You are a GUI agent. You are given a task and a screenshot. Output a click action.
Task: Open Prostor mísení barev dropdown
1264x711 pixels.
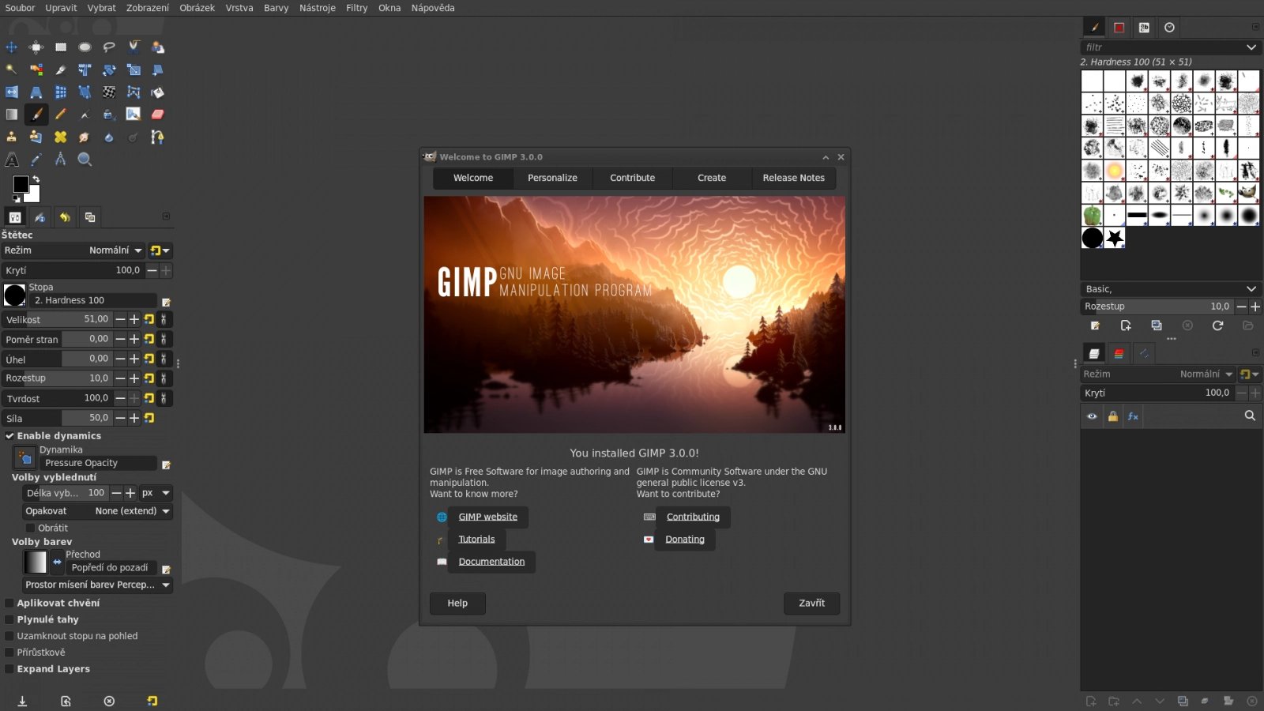(x=98, y=585)
